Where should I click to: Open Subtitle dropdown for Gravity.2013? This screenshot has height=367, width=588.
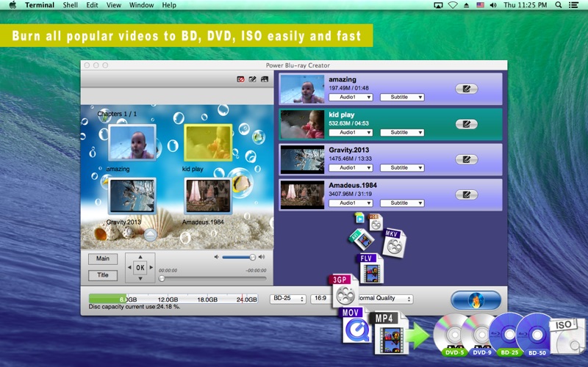point(402,168)
